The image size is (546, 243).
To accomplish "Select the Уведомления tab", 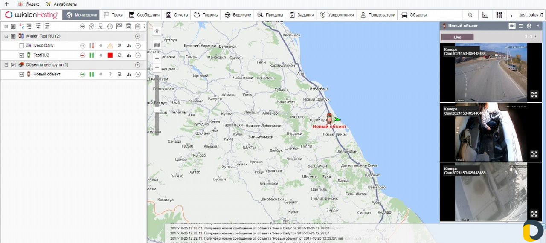I will [x=337, y=15].
